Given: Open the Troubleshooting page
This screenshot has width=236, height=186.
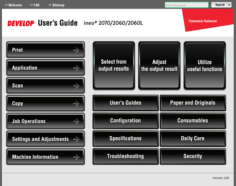Looking at the screenshot, I should [126, 156].
